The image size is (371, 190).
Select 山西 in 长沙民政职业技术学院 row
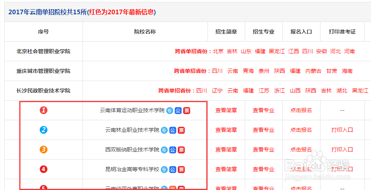295,91
